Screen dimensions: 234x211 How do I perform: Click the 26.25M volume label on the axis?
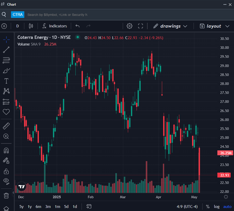[x=225, y=153]
